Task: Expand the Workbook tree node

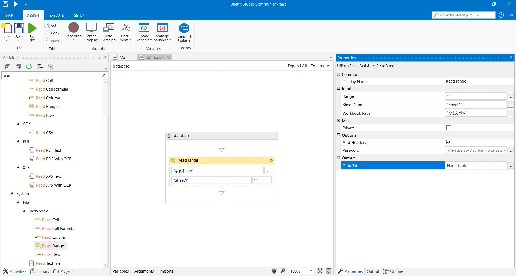Action: click(24, 211)
